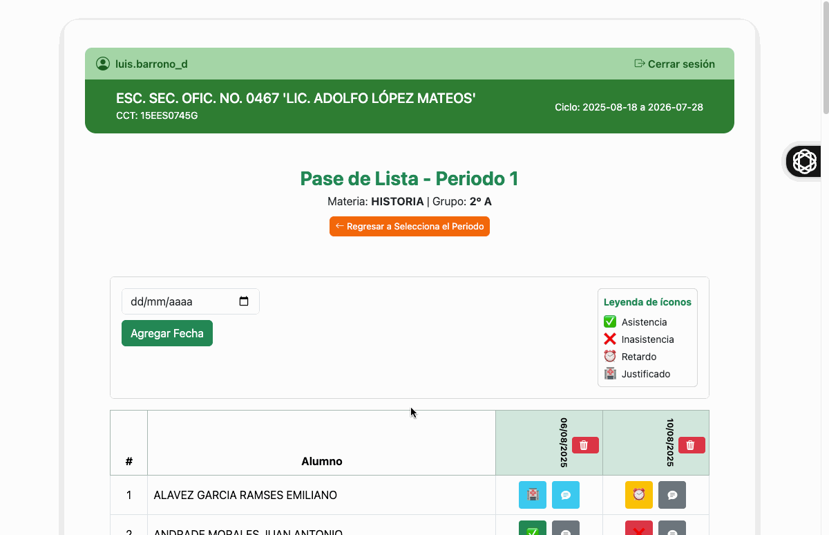Open the floating assistant icon on right edge
Screen dimensions: 829x535
(804, 162)
